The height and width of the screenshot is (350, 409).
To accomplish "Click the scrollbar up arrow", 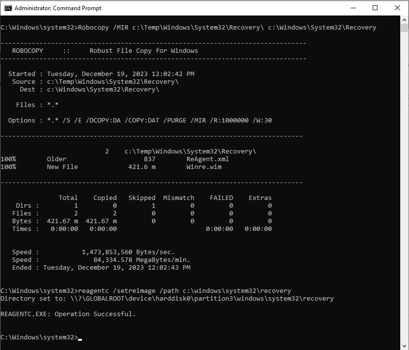I will coord(404,20).
